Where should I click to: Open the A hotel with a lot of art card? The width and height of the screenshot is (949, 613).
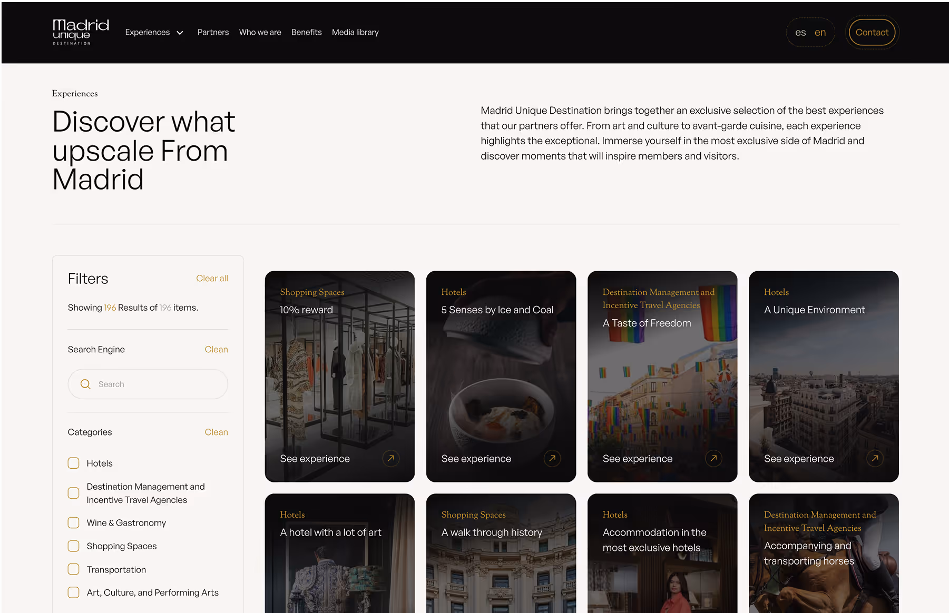(339, 553)
